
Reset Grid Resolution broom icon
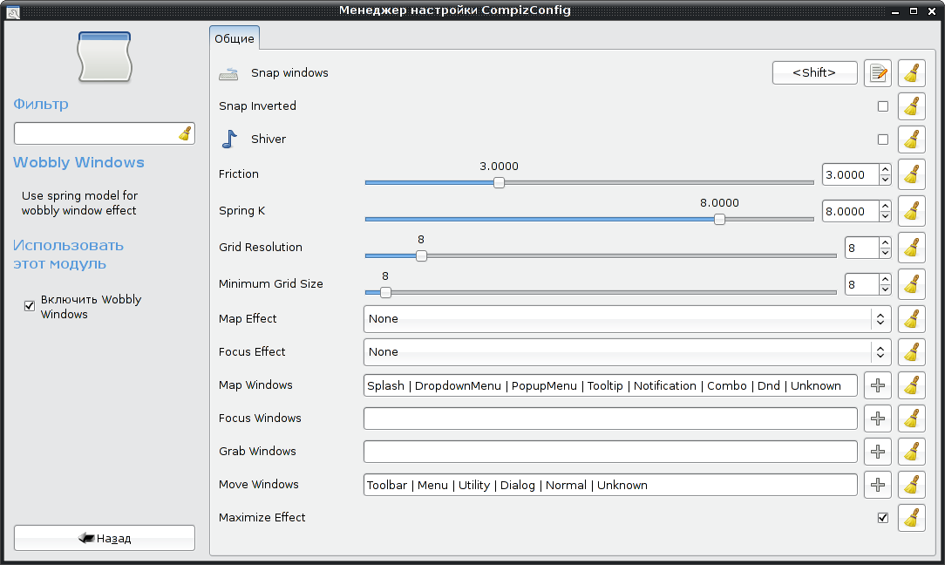911,248
